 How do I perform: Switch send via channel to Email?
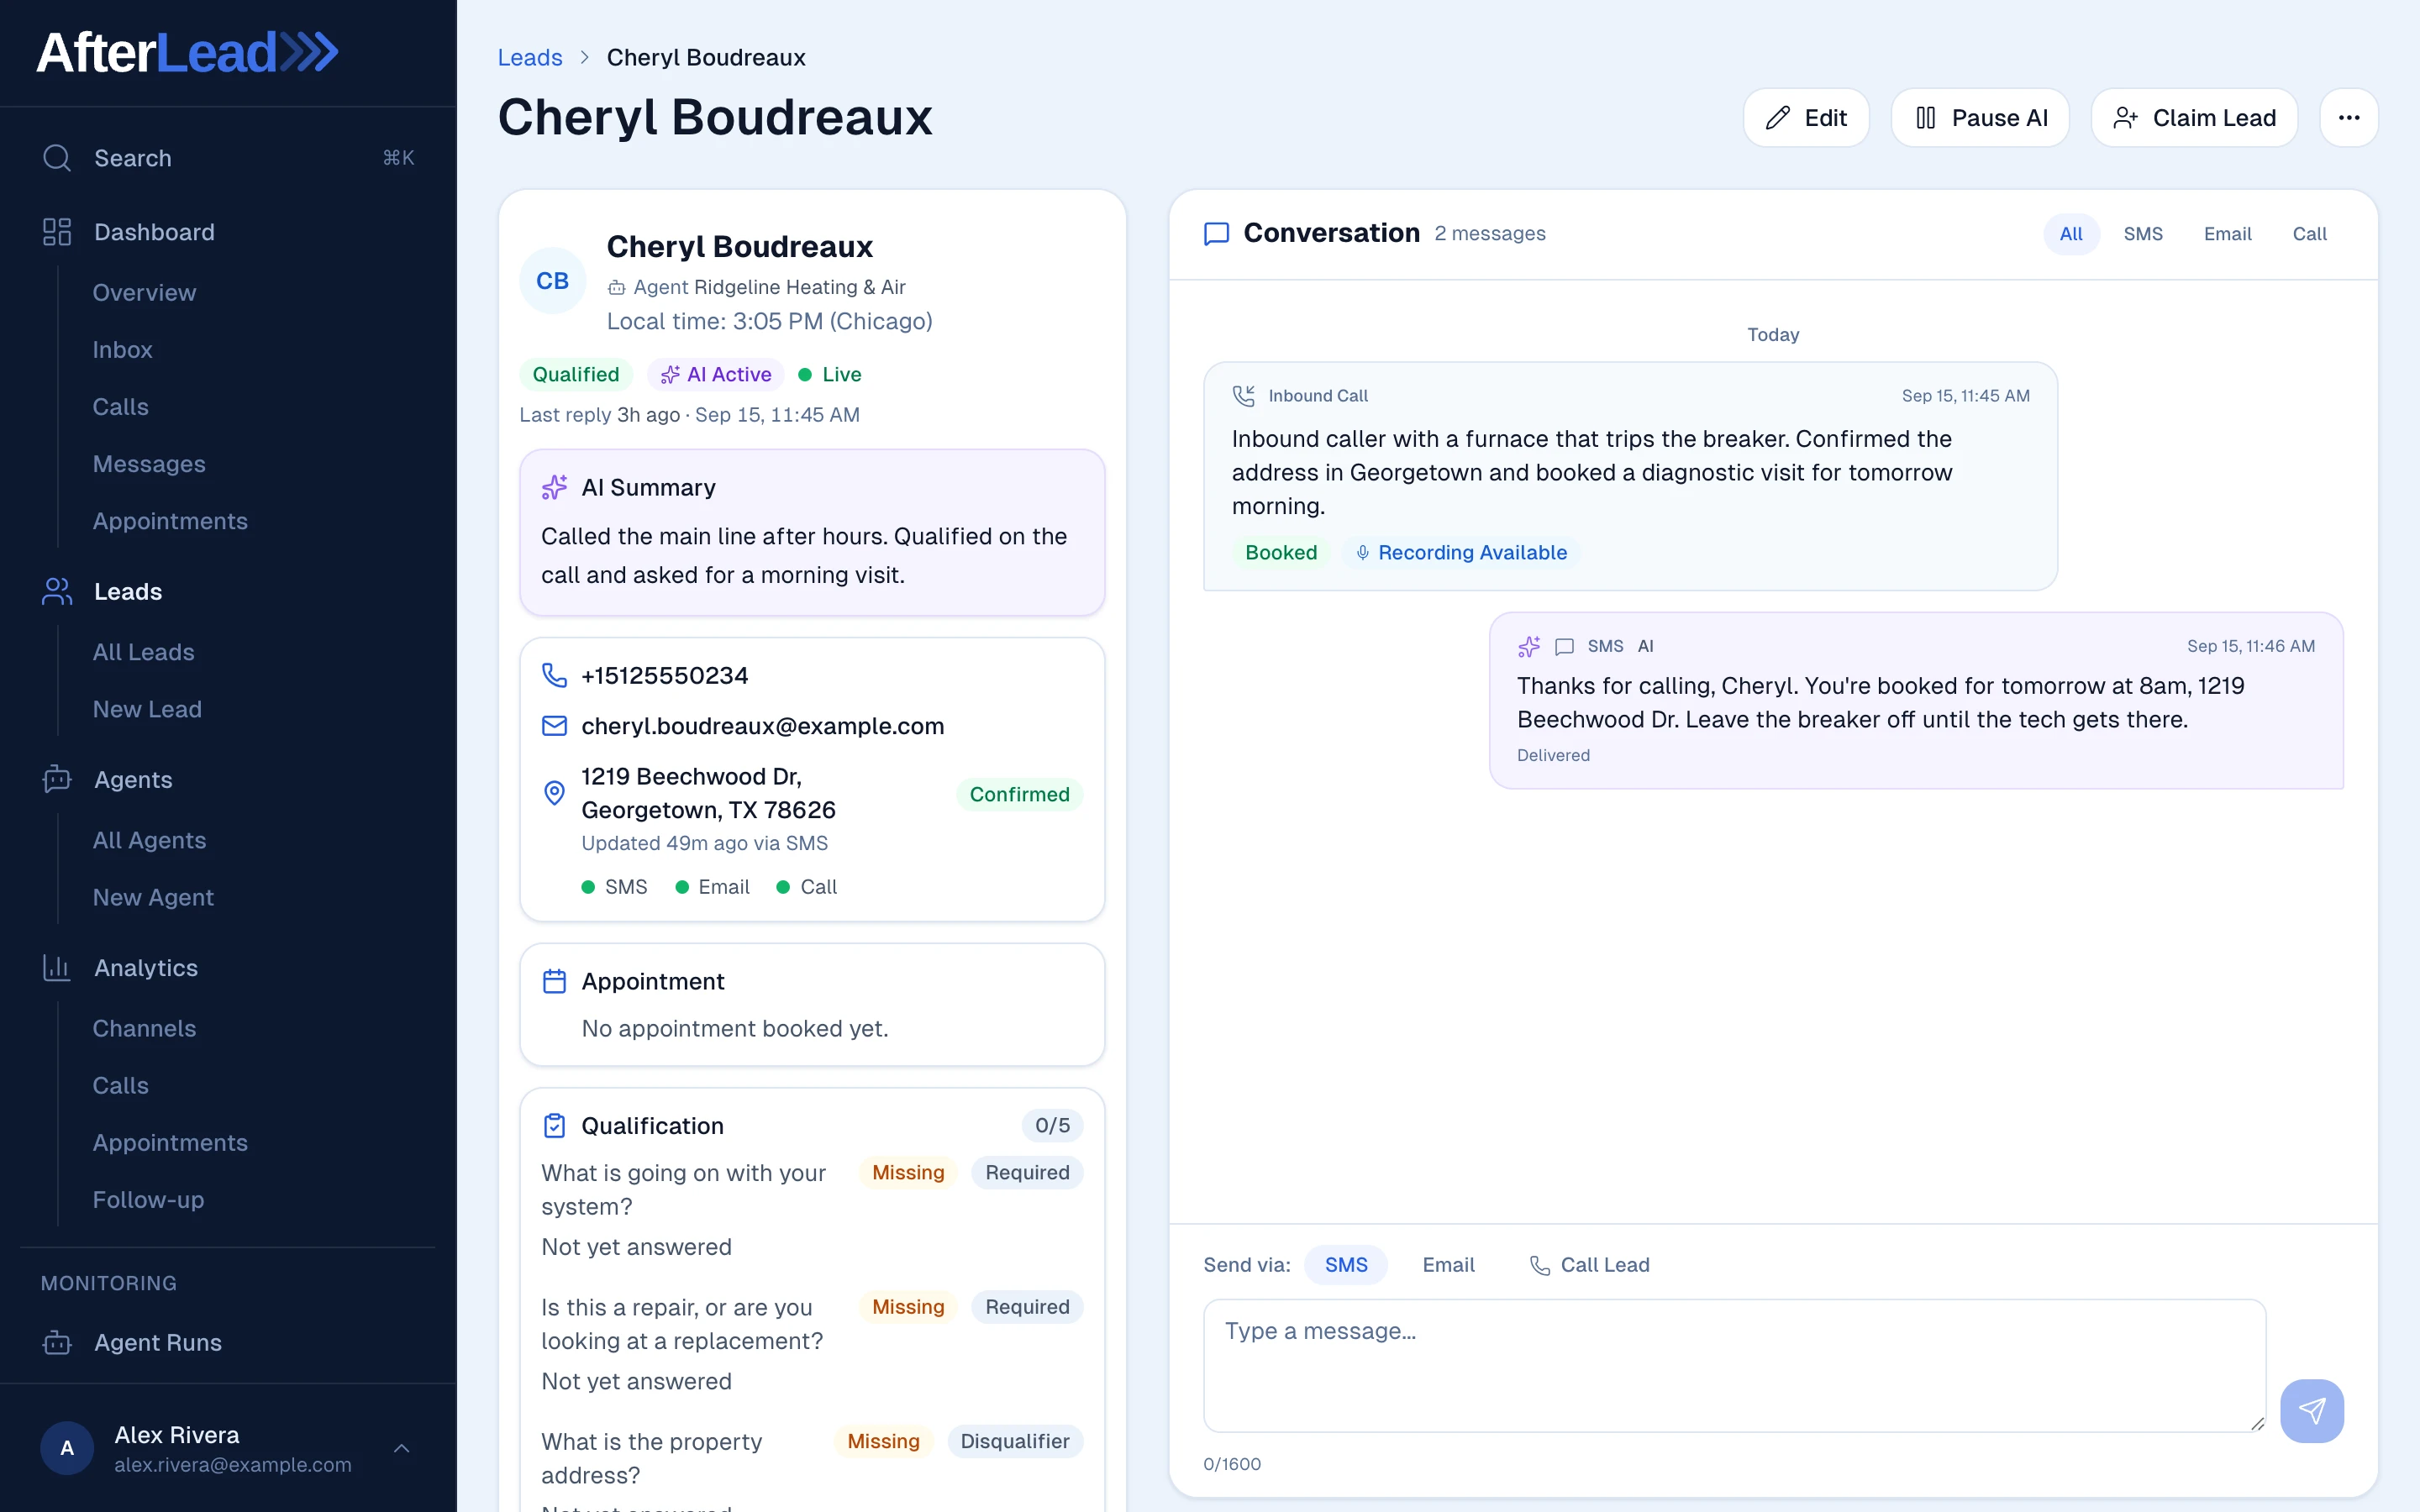click(1448, 1265)
